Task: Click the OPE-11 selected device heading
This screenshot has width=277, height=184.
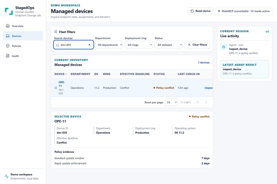Action: click(60, 121)
